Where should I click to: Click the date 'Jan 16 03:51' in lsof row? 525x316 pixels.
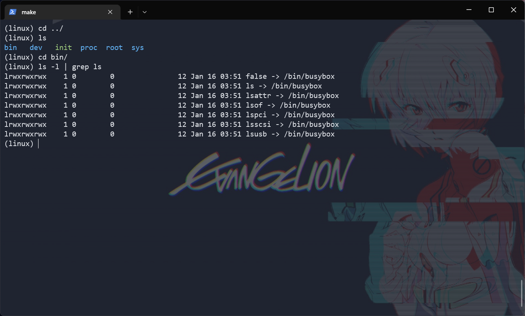pyautogui.click(x=216, y=105)
